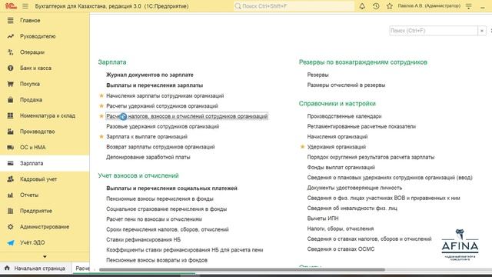The height and width of the screenshot is (277, 492).
Task: Open Размеры отчислений в резервы
Action: click(346, 85)
